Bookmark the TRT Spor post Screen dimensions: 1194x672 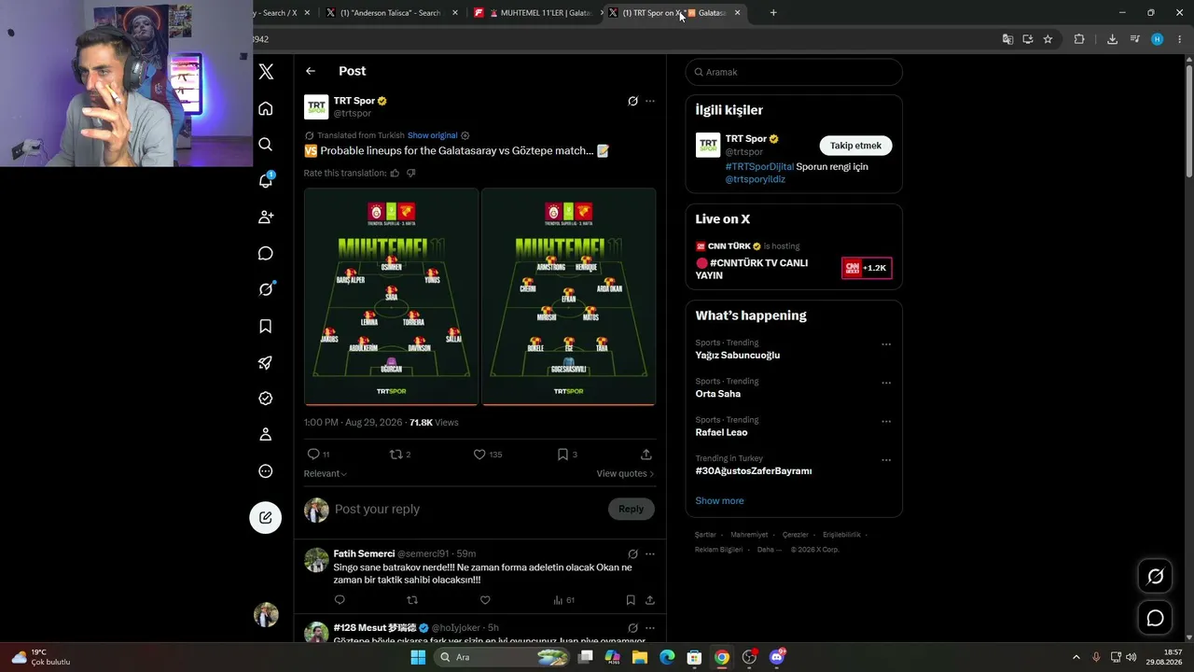(562, 455)
